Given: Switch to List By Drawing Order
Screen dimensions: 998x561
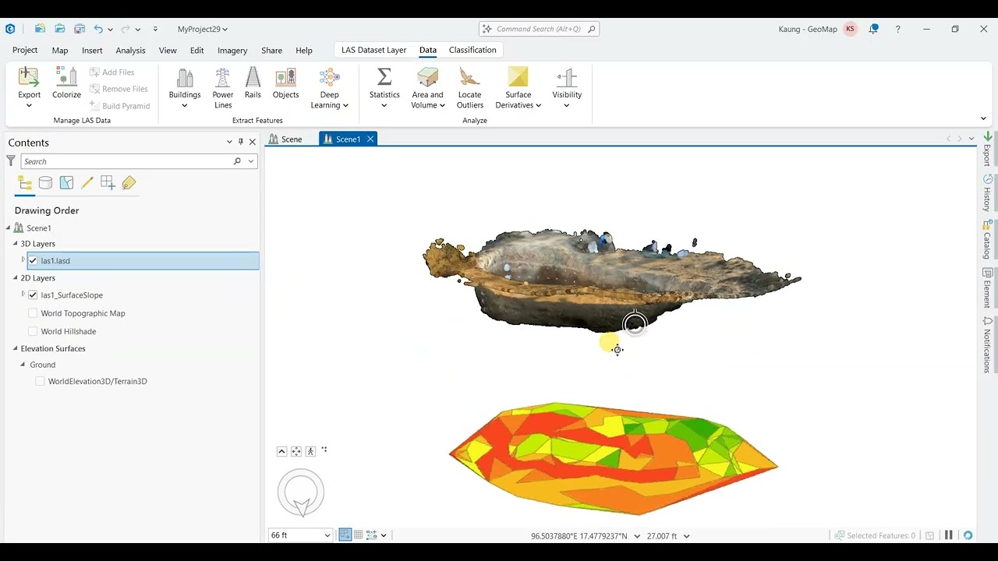Looking at the screenshot, I should (x=25, y=183).
